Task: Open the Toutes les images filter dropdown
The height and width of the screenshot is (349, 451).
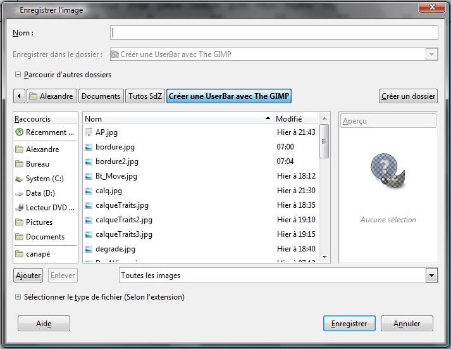Action: pyautogui.click(x=431, y=276)
